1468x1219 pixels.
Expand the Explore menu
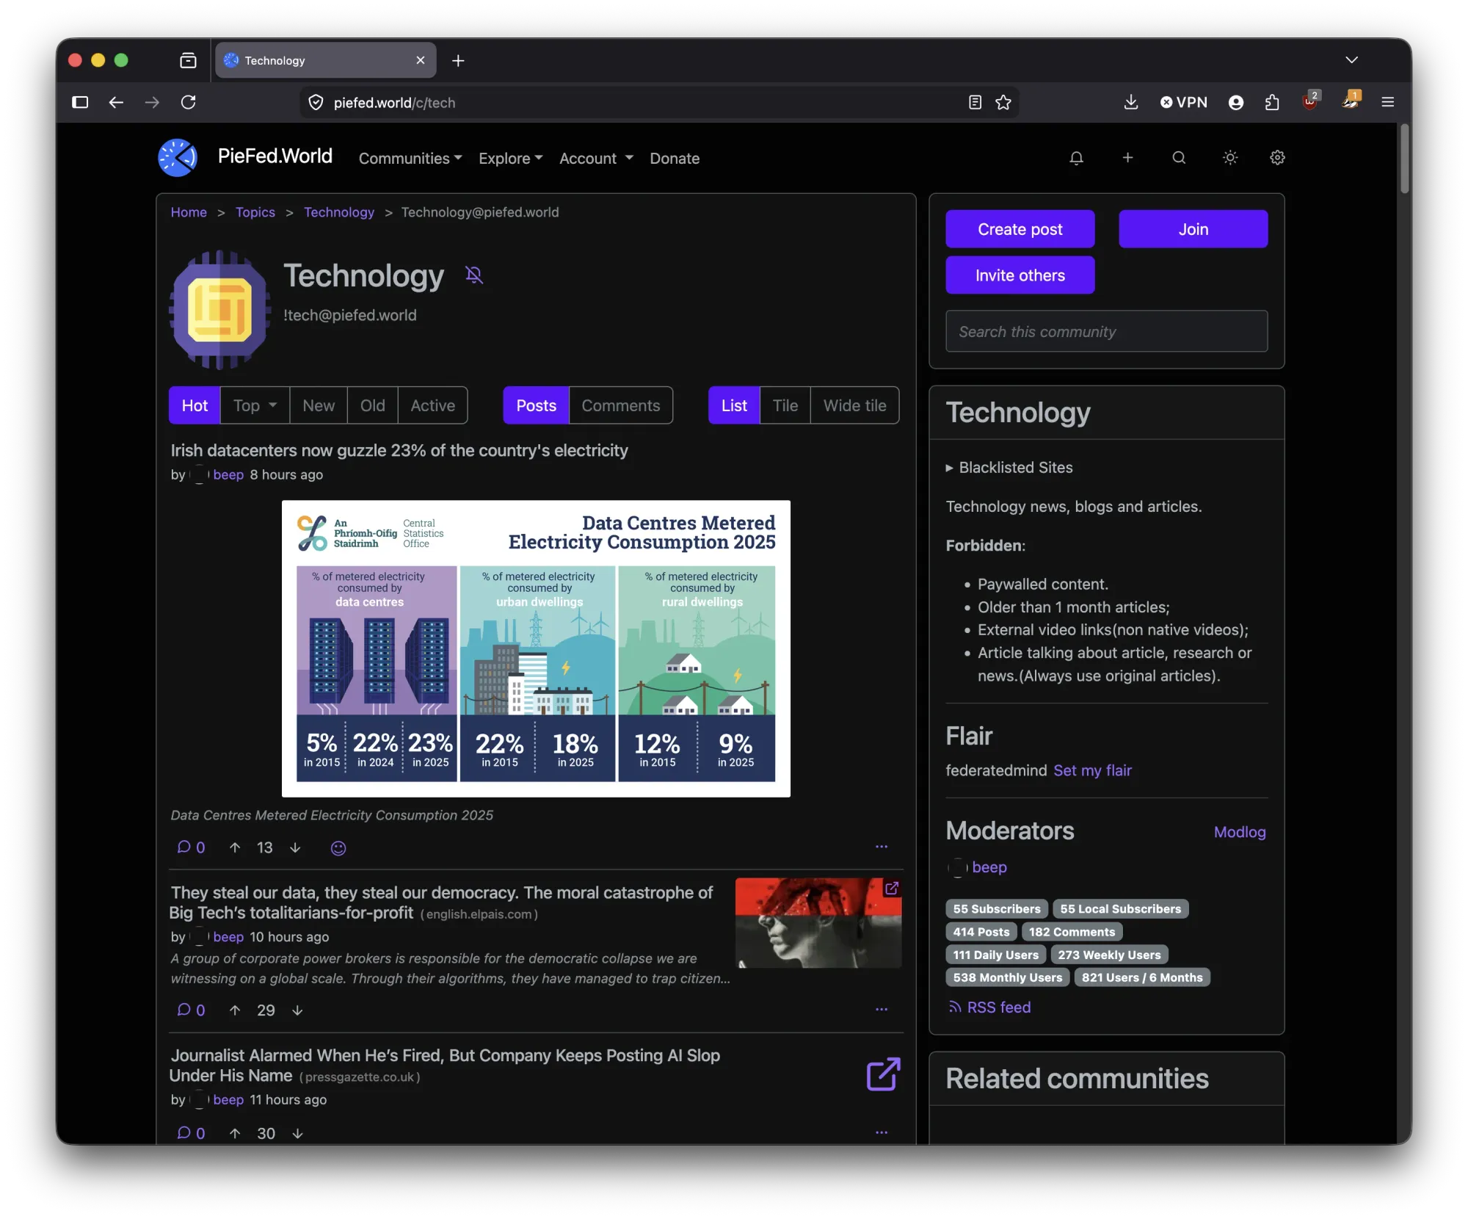510,159
